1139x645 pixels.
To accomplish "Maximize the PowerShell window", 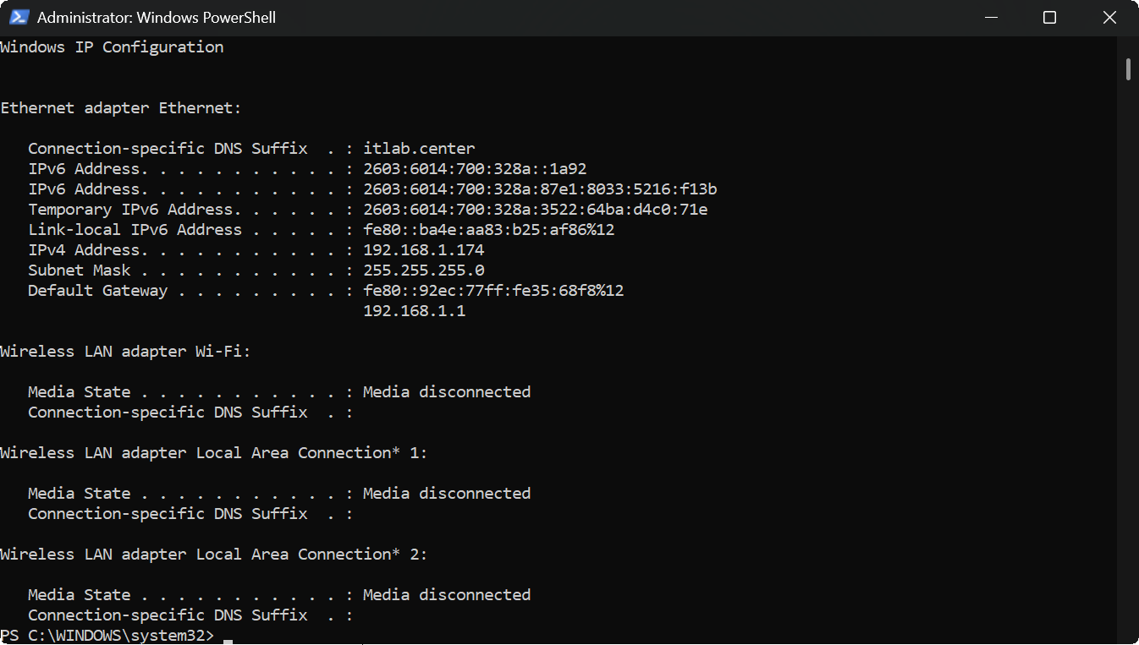I will tap(1049, 17).
